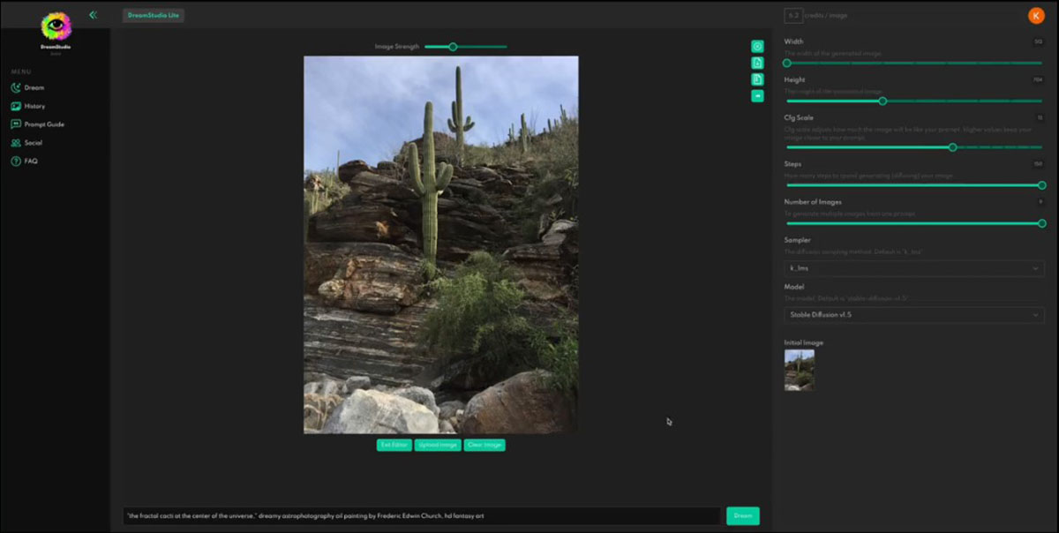Click the Steps value box
Image resolution: width=1059 pixels, height=533 pixels.
pyautogui.click(x=1039, y=164)
